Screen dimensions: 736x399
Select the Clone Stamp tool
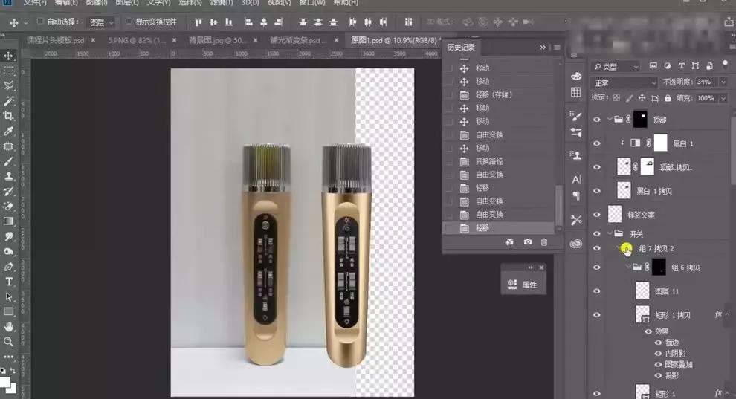point(8,176)
